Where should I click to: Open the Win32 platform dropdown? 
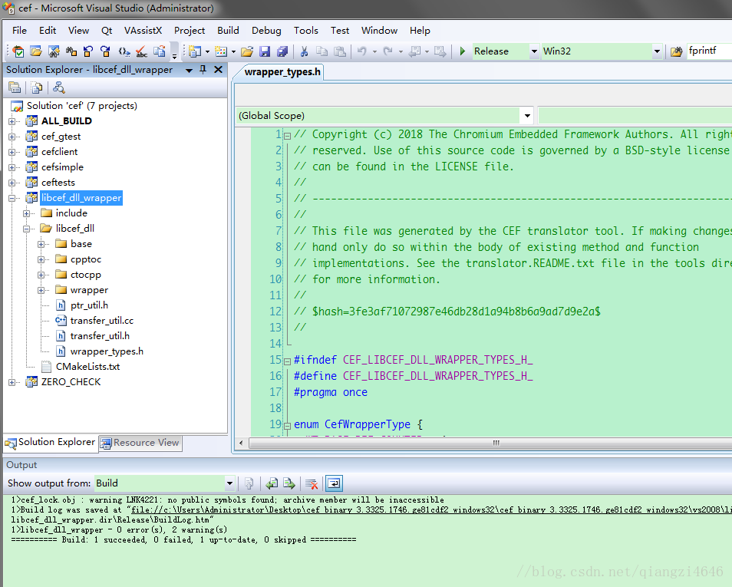coord(657,51)
